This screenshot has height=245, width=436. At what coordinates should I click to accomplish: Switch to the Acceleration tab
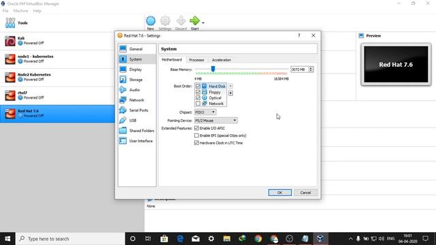pos(221,60)
